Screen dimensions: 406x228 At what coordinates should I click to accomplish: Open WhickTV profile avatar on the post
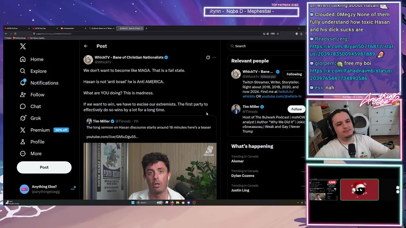pos(88,60)
